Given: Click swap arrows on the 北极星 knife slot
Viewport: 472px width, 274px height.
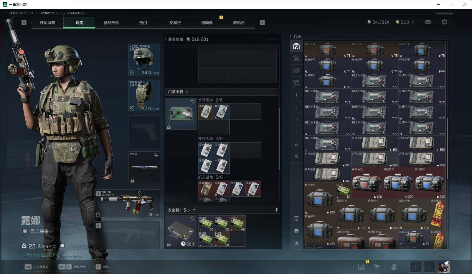Looking at the screenshot, I should tap(156, 155).
